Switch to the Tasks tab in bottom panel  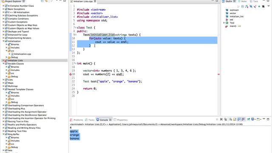90,120
